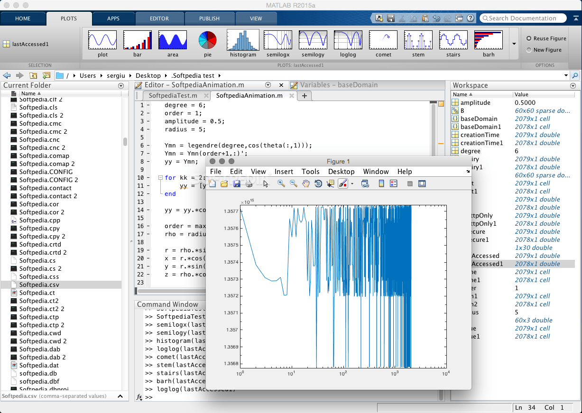Viewport: 582px width, 413px height.
Task: Switch to the HOME ribbon tab
Action: 23,18
